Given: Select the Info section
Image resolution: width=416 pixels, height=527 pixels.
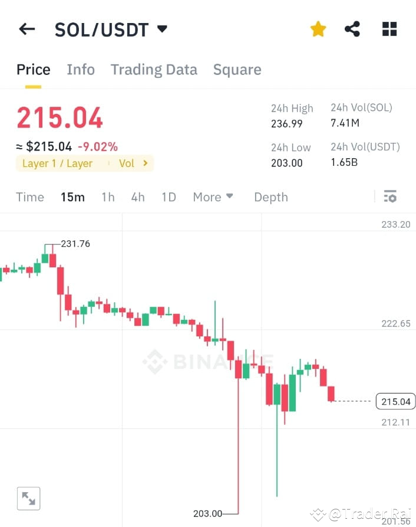Looking at the screenshot, I should pyautogui.click(x=81, y=70).
